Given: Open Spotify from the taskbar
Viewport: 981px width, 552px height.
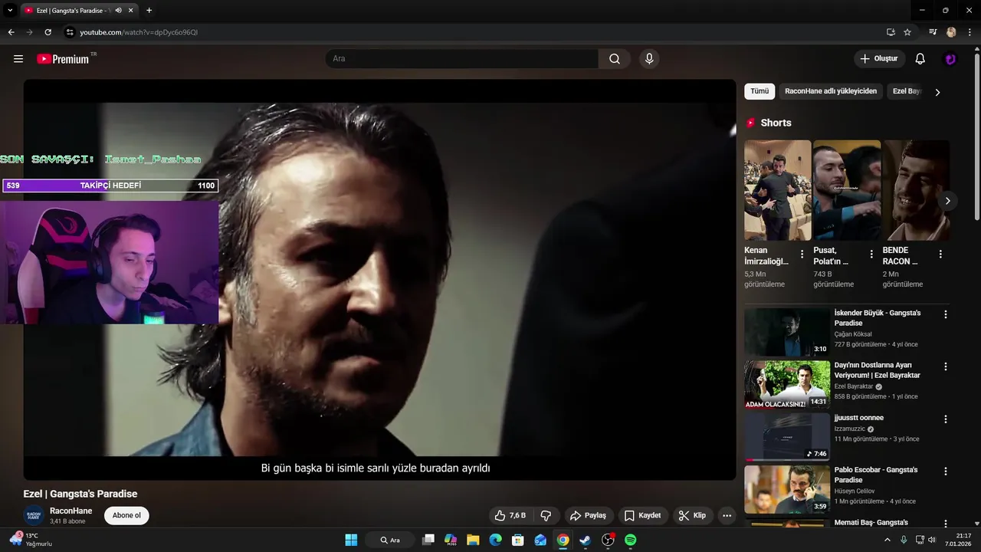Looking at the screenshot, I should click(630, 540).
